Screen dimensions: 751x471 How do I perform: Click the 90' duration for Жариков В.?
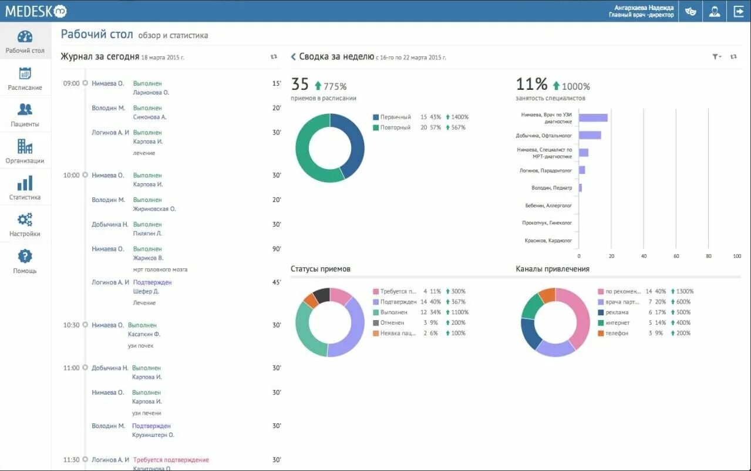(277, 249)
